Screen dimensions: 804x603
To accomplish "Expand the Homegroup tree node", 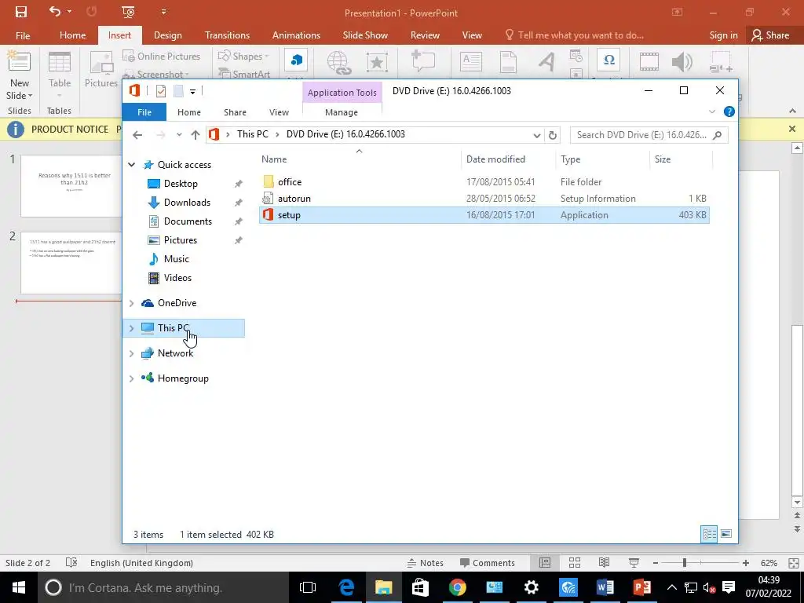I will click(132, 378).
